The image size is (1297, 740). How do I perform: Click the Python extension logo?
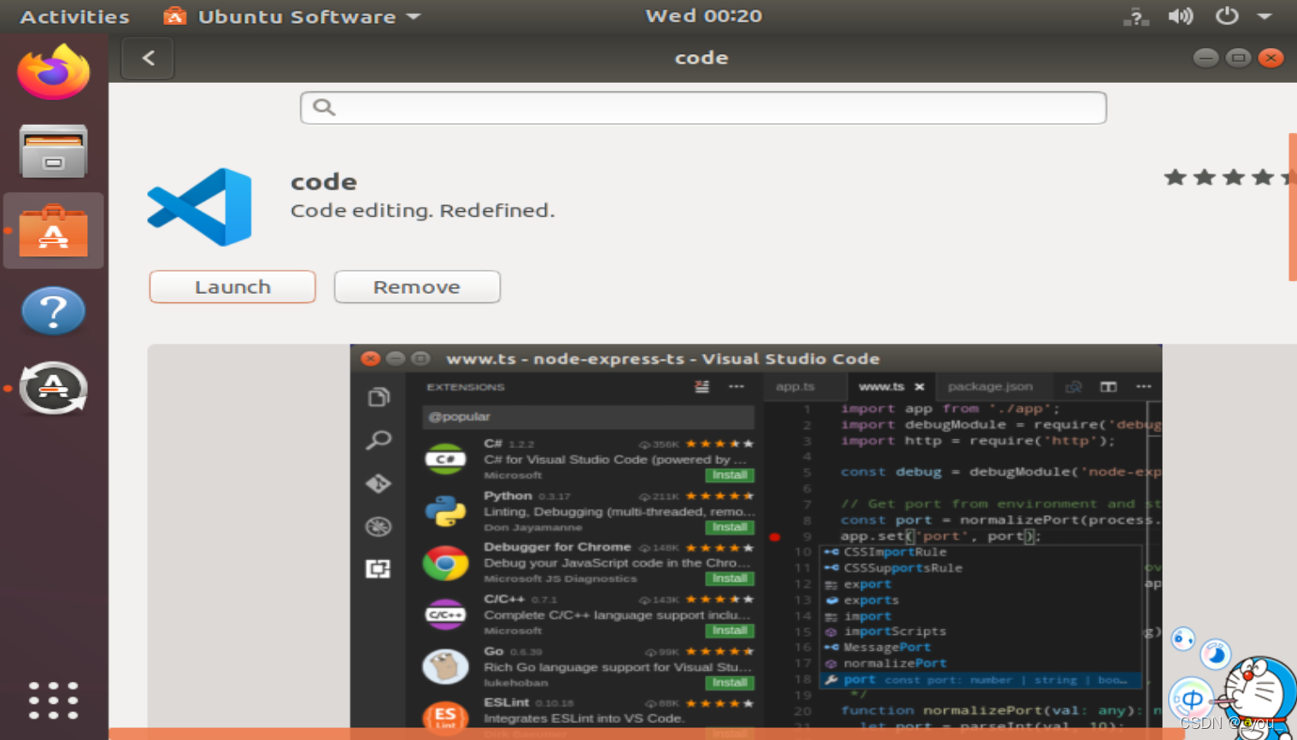tap(445, 511)
